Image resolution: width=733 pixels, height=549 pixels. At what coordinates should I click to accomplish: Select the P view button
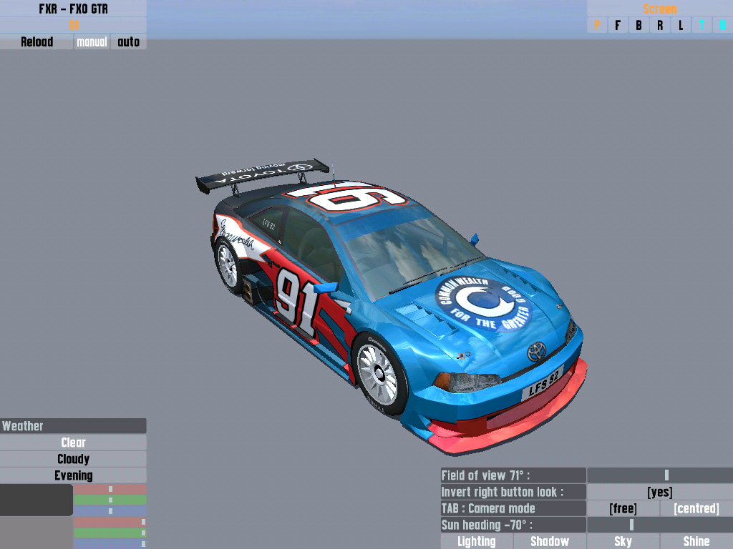click(597, 25)
